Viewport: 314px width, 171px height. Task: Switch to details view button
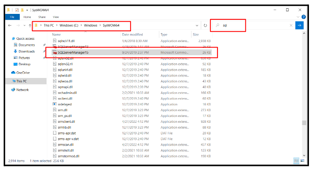pos(297,161)
